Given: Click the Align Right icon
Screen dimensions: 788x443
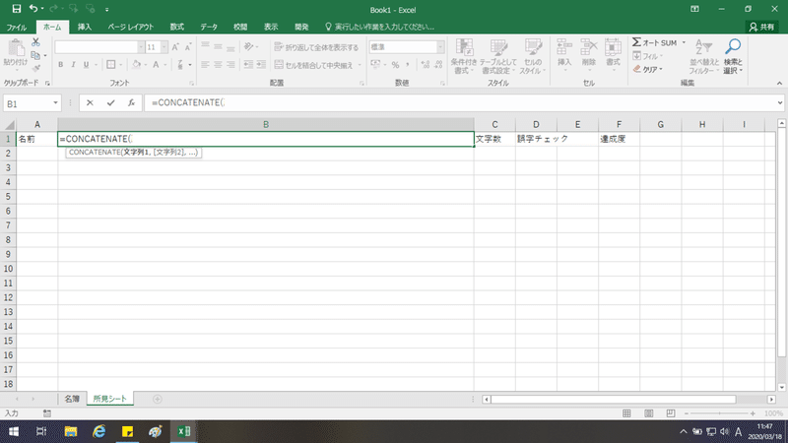Looking at the screenshot, I should 230,64.
